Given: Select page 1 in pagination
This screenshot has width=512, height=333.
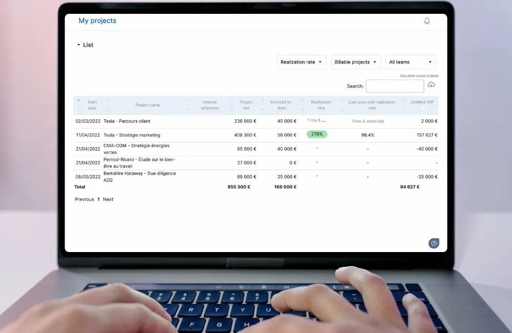Looking at the screenshot, I should (98, 199).
